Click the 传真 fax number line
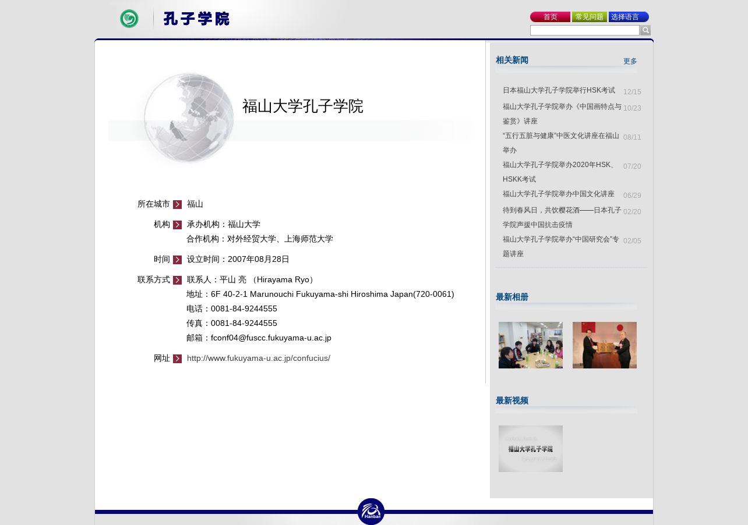The image size is (748, 525). click(x=232, y=324)
